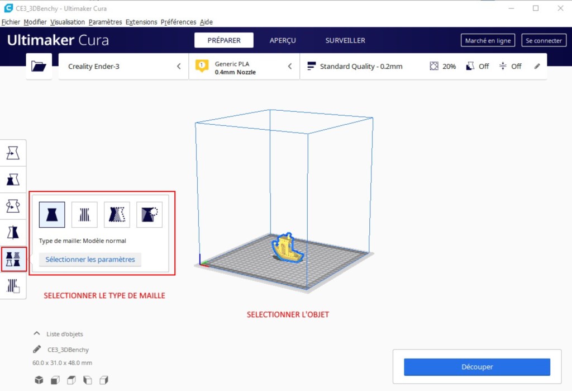
Task: Switch to front view cube icon
Action: pos(55,380)
